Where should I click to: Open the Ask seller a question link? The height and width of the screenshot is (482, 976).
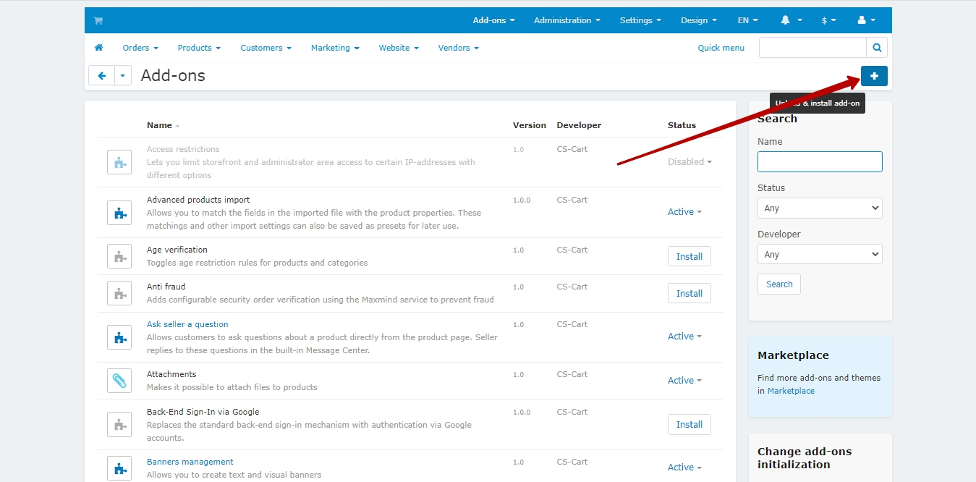187,324
